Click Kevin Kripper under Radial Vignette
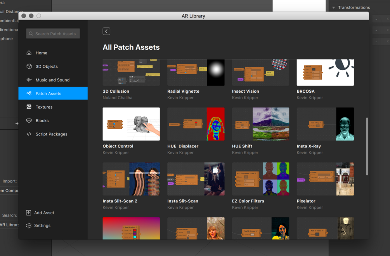Image resolution: width=390 pixels, height=256 pixels. click(180, 98)
